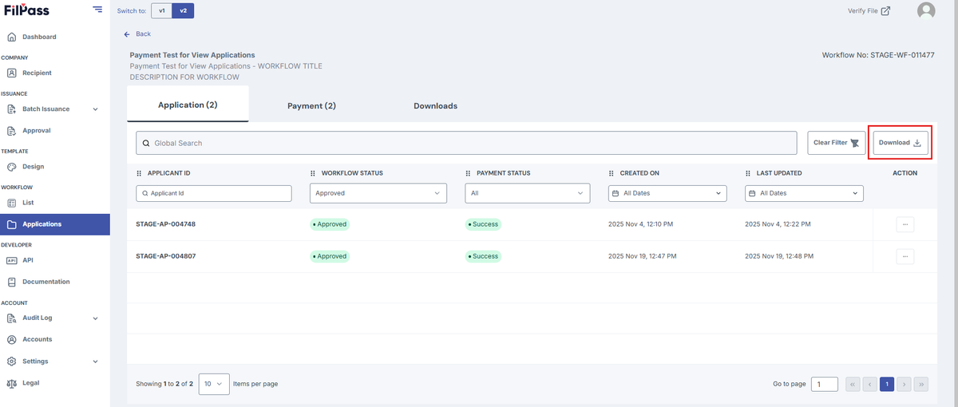Focus the Applicant Id filter field

pyautogui.click(x=214, y=193)
